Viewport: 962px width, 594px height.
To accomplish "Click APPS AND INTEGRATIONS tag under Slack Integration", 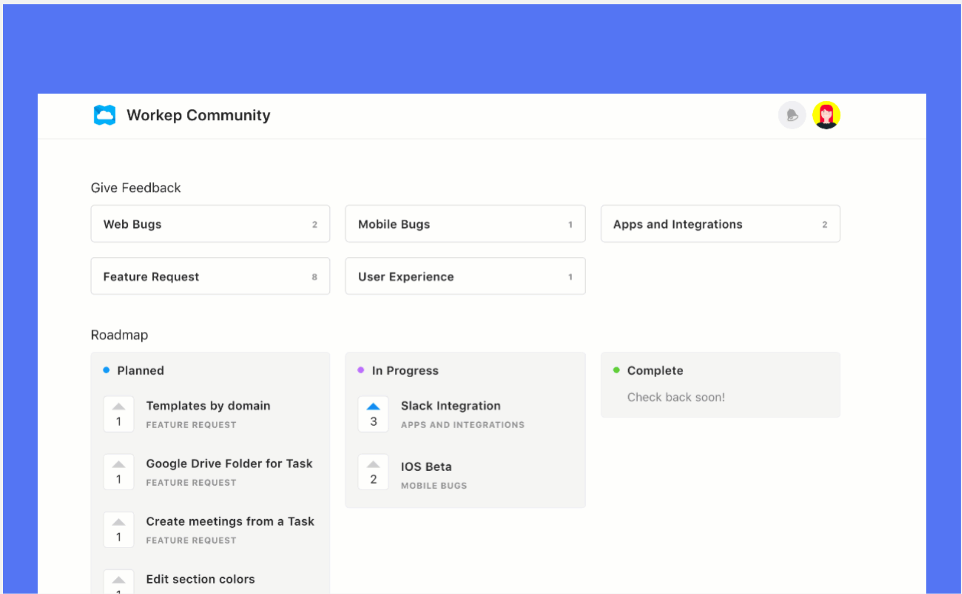I will [x=462, y=425].
